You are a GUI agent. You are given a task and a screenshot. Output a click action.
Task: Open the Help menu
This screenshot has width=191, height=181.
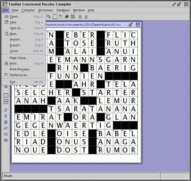click(x=91, y=10)
